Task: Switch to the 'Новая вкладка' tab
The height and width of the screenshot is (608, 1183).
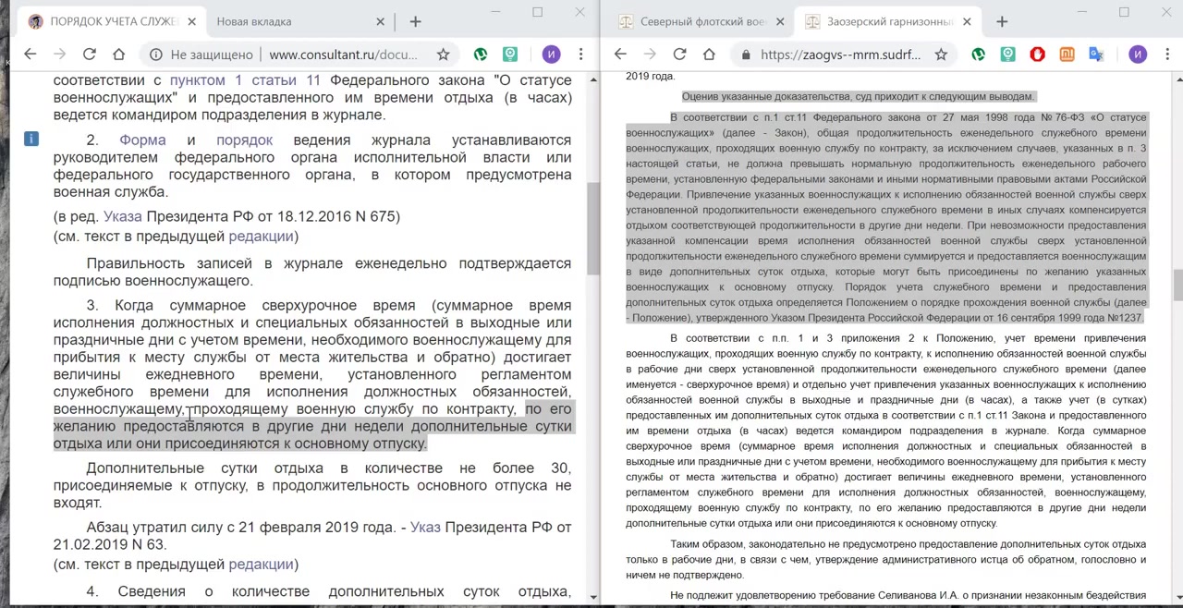Action: [277, 21]
